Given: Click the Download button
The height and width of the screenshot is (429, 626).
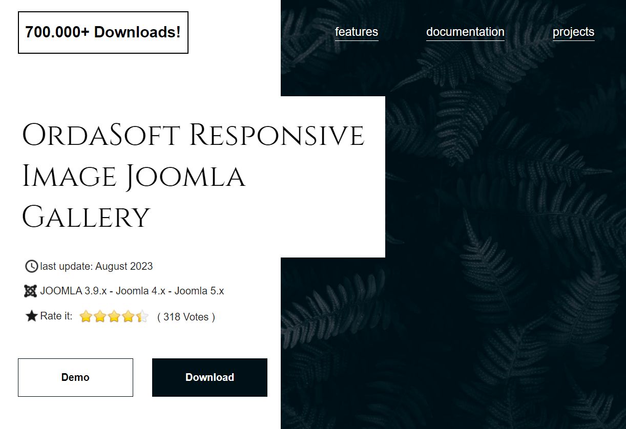Looking at the screenshot, I should pyautogui.click(x=210, y=377).
